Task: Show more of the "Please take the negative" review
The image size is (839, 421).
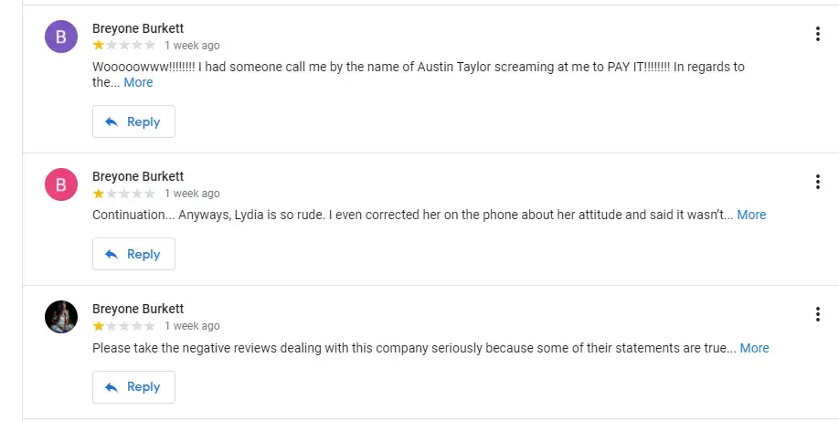Action: point(754,348)
